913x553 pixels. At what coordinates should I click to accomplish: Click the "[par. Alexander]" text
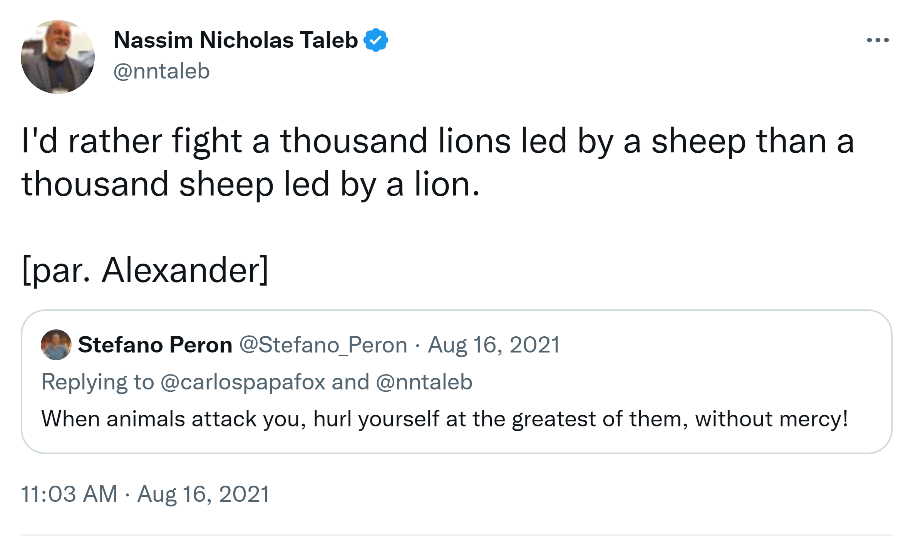(145, 270)
